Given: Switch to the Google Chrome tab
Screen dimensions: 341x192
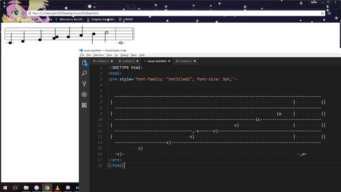Looking at the screenshot, I should [x=106, y=7].
